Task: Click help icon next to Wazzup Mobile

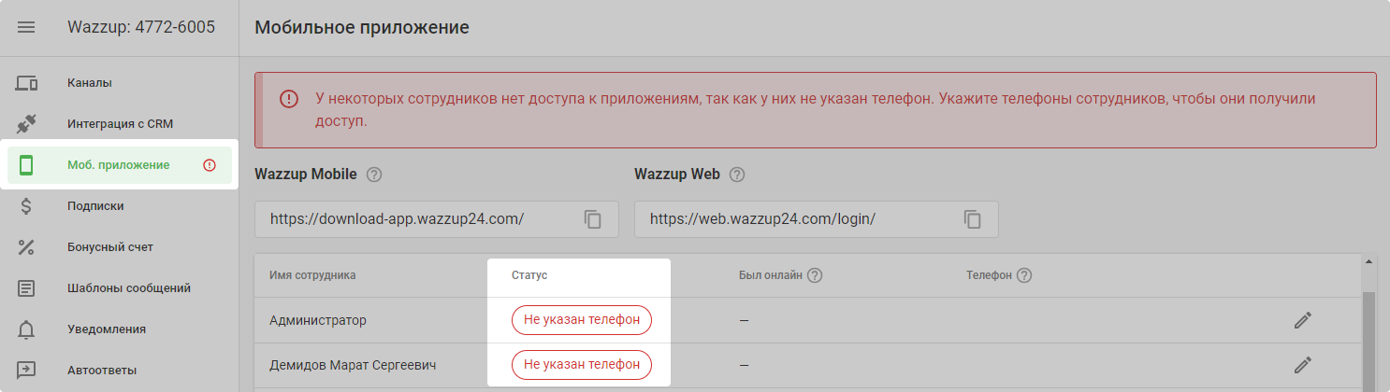Action: tap(374, 175)
